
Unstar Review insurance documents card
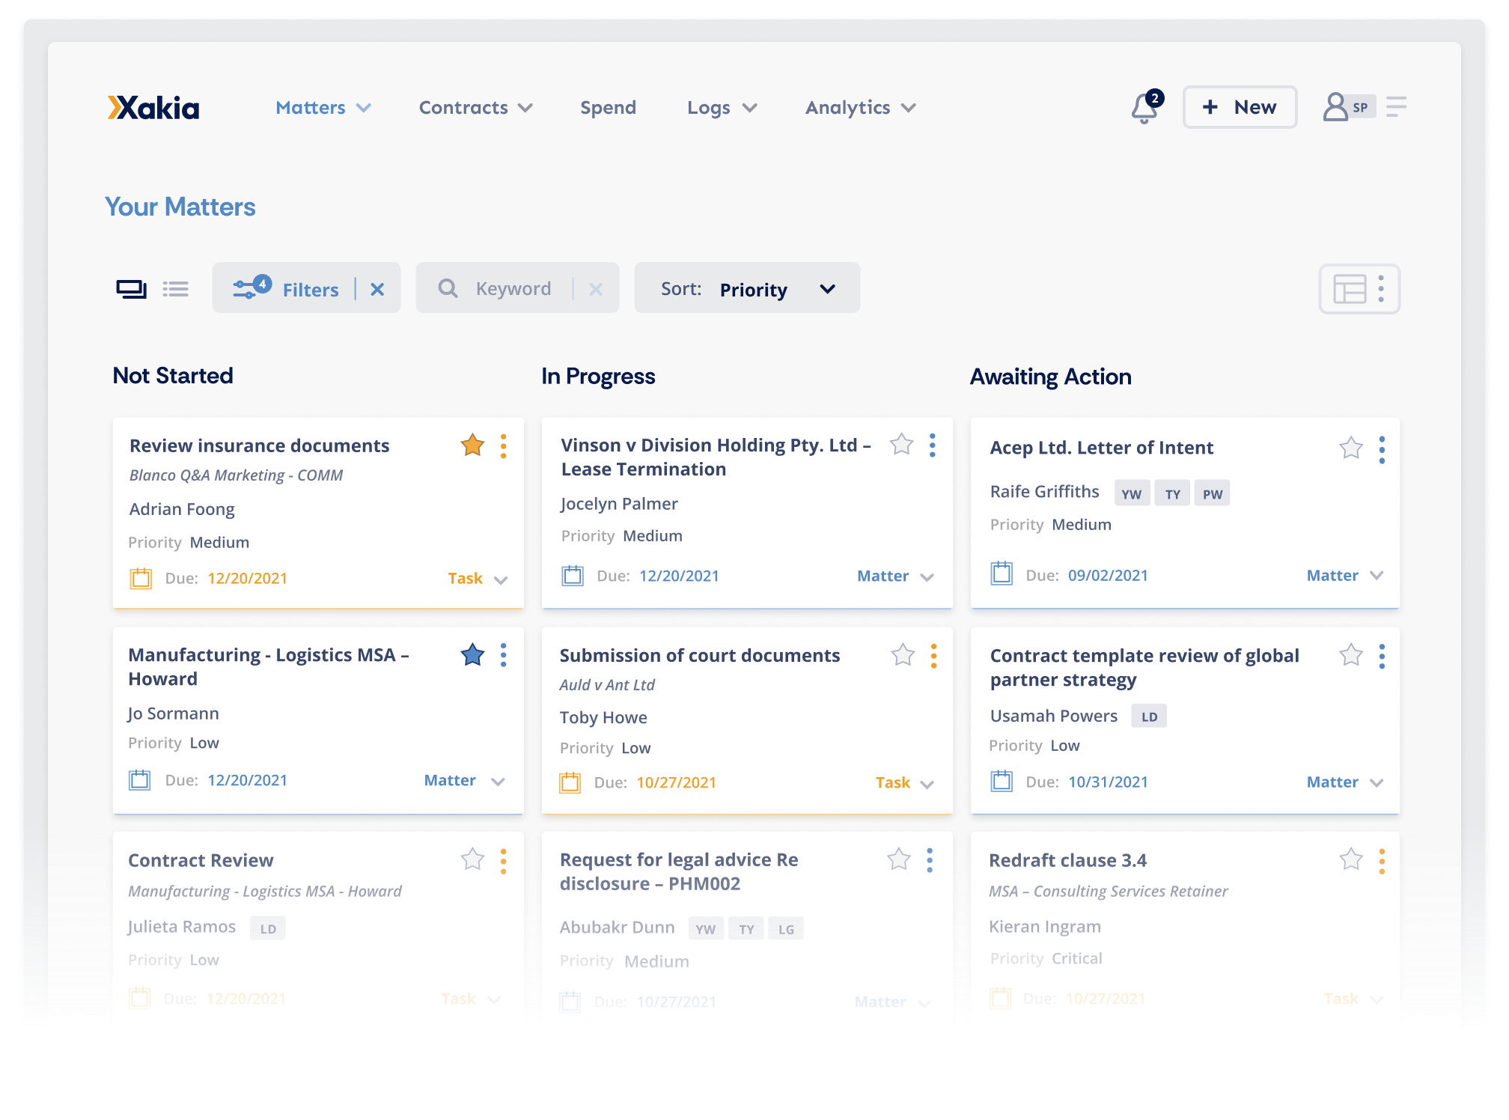coord(472,445)
